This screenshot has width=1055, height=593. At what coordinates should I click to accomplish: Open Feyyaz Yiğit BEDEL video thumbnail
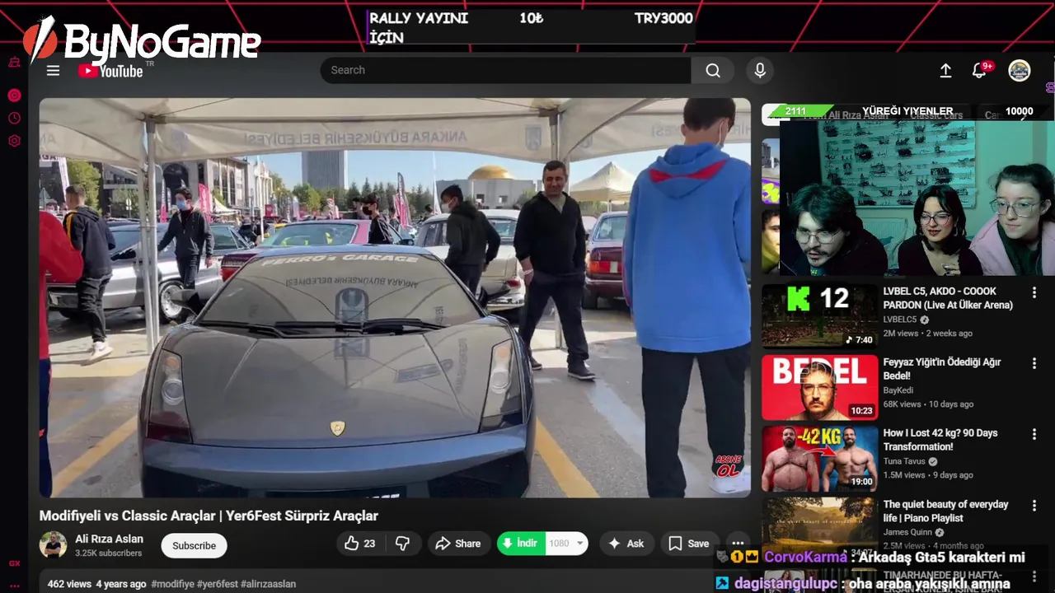tap(819, 387)
